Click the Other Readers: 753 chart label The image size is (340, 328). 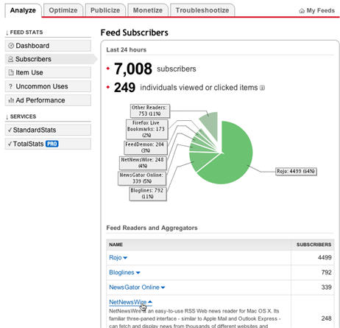coord(149,111)
